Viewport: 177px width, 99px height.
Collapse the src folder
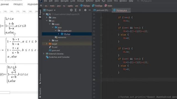[47, 21]
